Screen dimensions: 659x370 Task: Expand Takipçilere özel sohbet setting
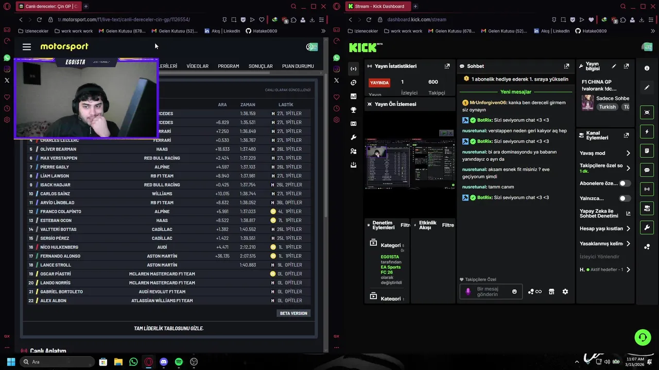click(x=628, y=168)
